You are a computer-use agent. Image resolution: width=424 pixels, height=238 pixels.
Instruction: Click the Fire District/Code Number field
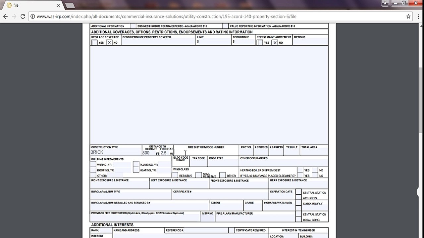point(206,152)
